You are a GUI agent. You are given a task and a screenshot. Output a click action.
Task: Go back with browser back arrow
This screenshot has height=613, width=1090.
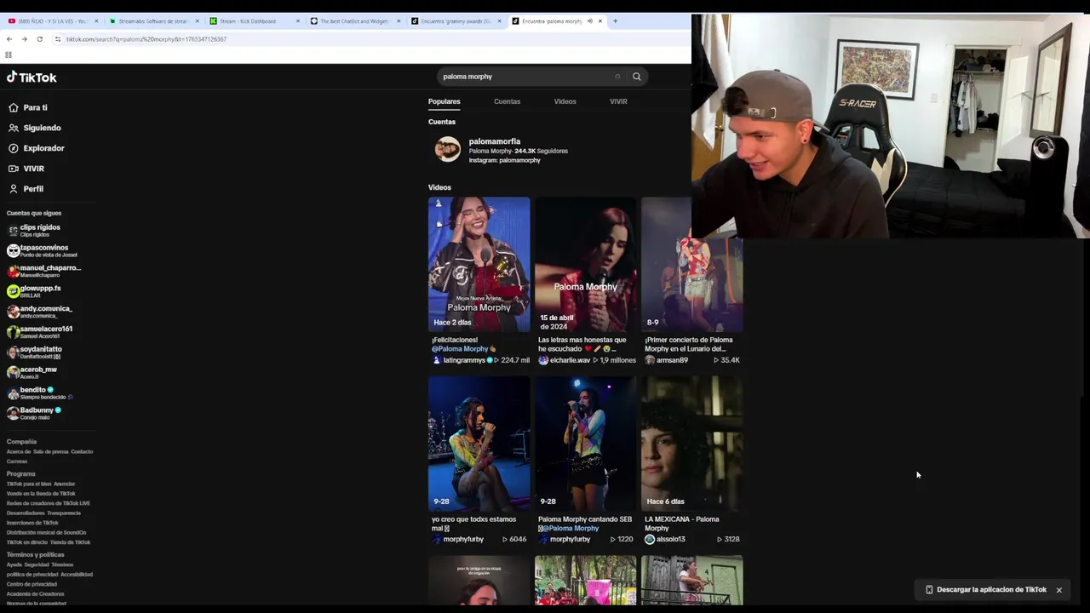pos(9,39)
